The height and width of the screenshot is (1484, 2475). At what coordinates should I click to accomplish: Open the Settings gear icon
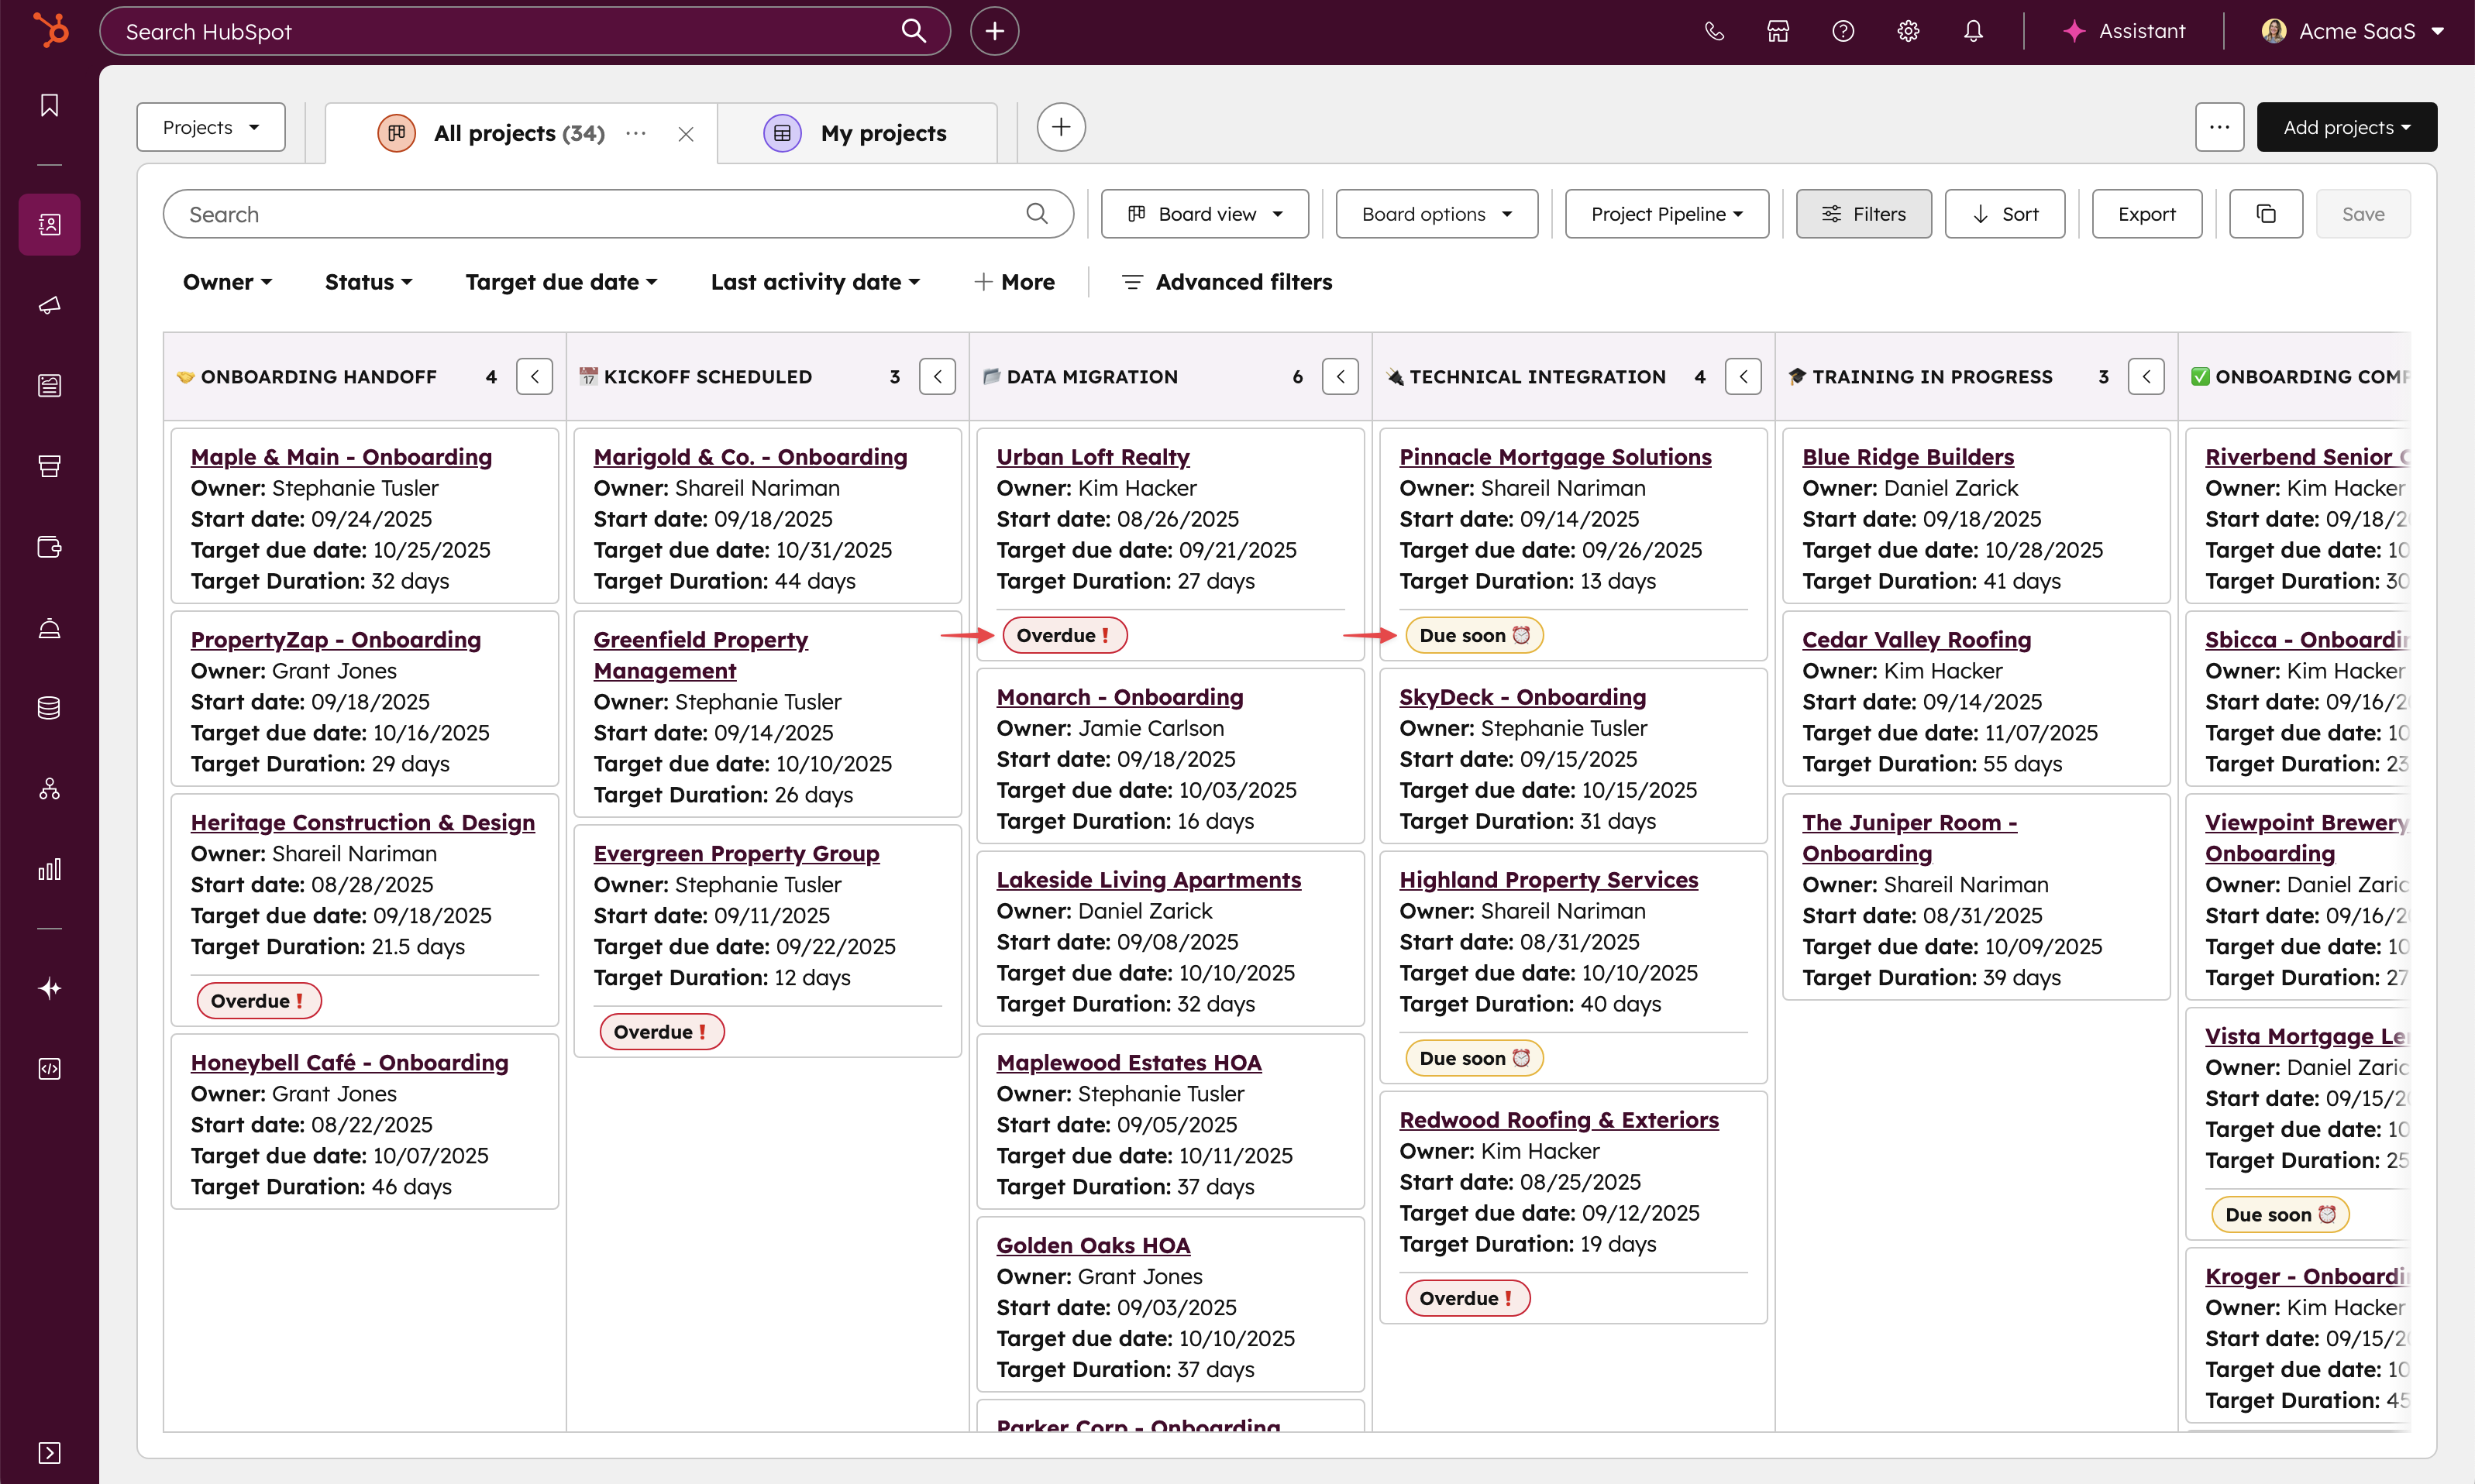coord(1908,31)
